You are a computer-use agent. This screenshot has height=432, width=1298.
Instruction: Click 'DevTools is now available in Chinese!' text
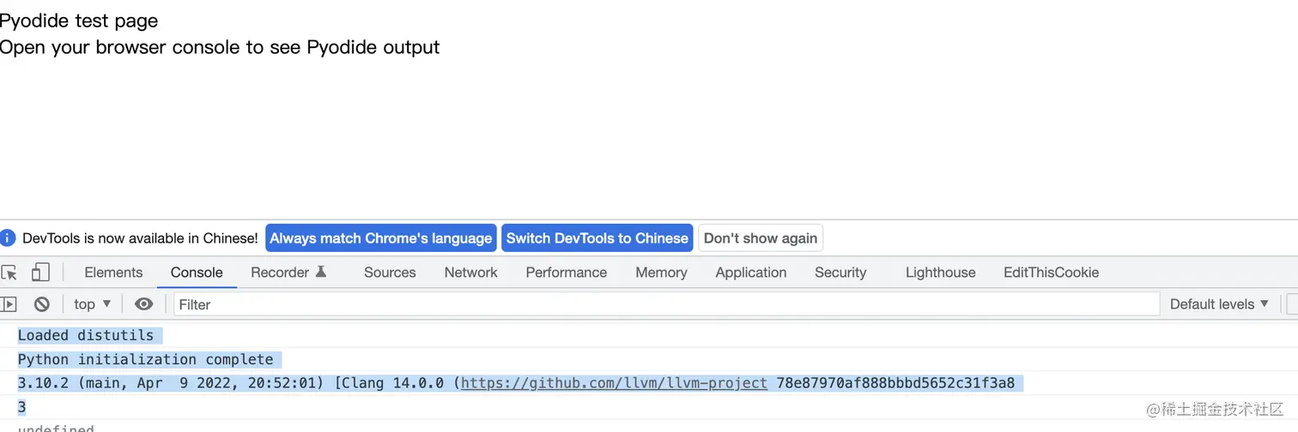(x=140, y=238)
